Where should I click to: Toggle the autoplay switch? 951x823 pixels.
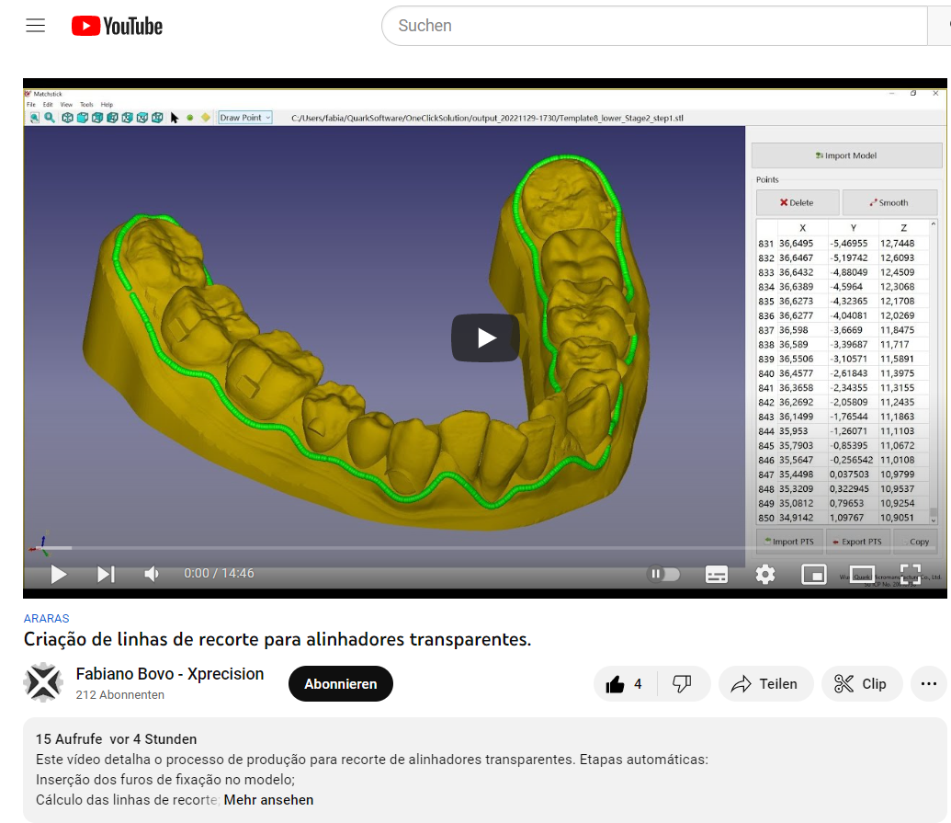click(x=664, y=574)
